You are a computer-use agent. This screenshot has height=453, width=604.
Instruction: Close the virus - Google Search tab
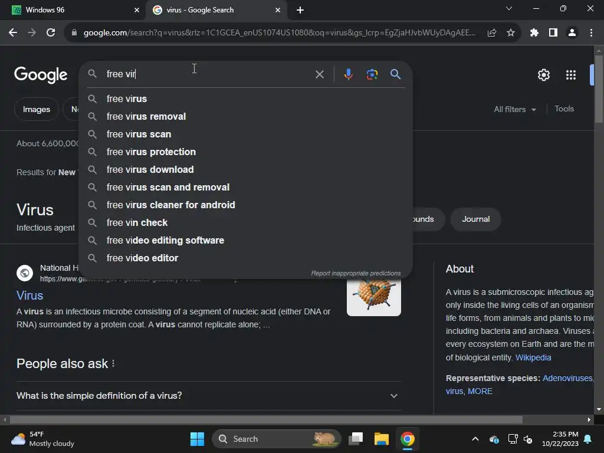278,10
